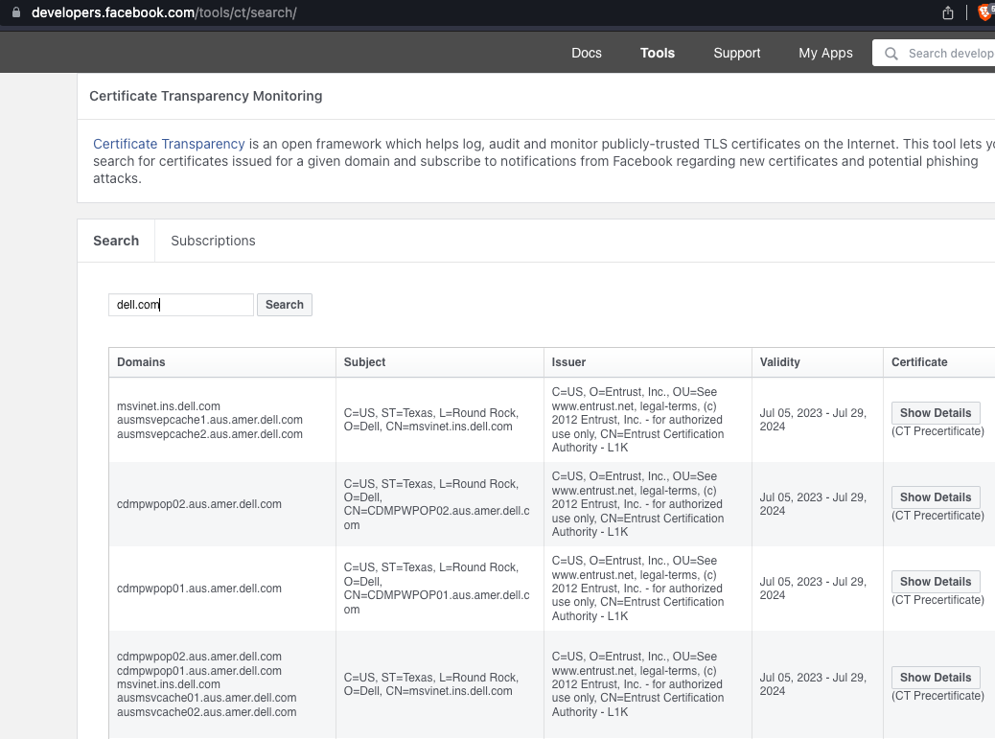Click the share icon in the browser toolbar
The image size is (995, 739).
pyautogui.click(x=947, y=12)
